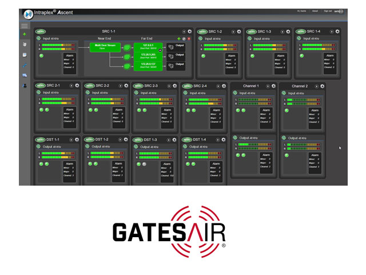Select the 172.20.9.205 destination block
The image size is (366, 275).
[148, 56]
